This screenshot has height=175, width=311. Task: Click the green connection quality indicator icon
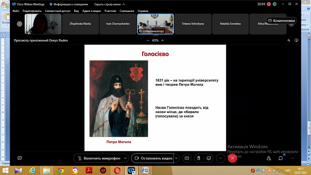[x=275, y=4]
